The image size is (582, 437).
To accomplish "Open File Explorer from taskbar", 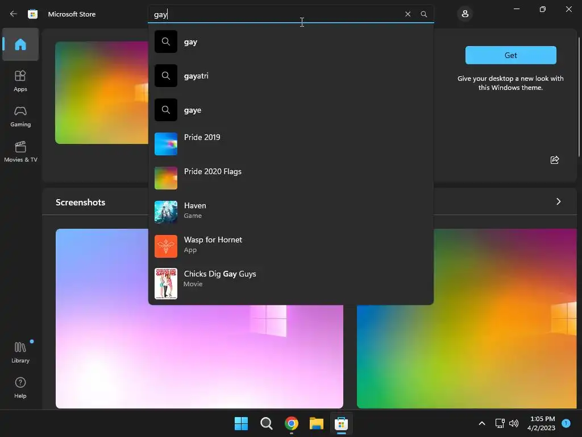I will pos(316,423).
